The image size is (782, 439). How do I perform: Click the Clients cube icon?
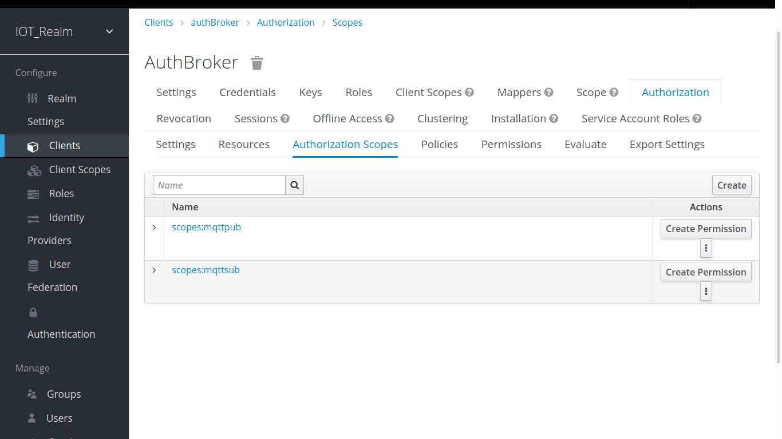click(33, 146)
